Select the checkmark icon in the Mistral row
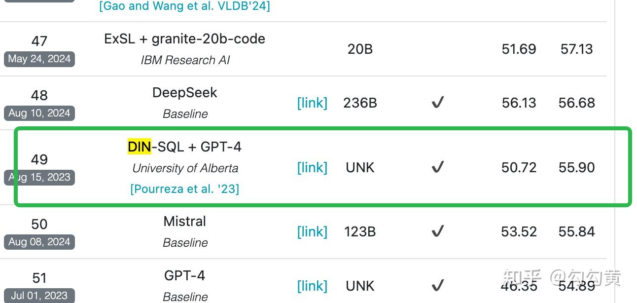 [x=437, y=231]
